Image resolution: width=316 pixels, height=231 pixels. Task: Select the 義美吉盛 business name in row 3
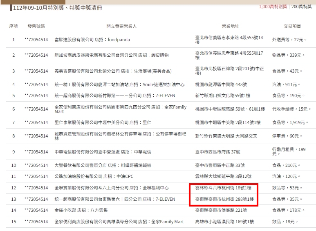coord(113,71)
